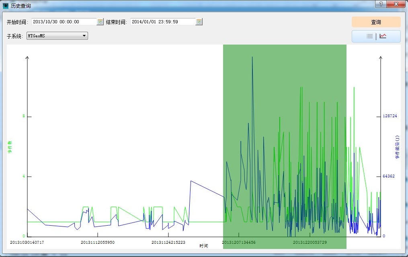
Task: Click the 20131112055950 time axis label
Action: [x=98, y=243]
